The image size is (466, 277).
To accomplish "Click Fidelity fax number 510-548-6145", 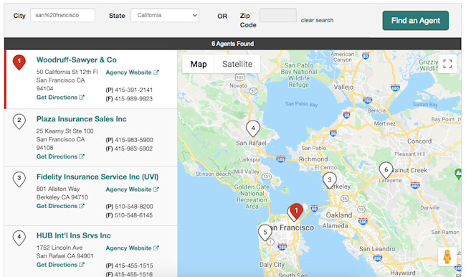I will tap(133, 215).
